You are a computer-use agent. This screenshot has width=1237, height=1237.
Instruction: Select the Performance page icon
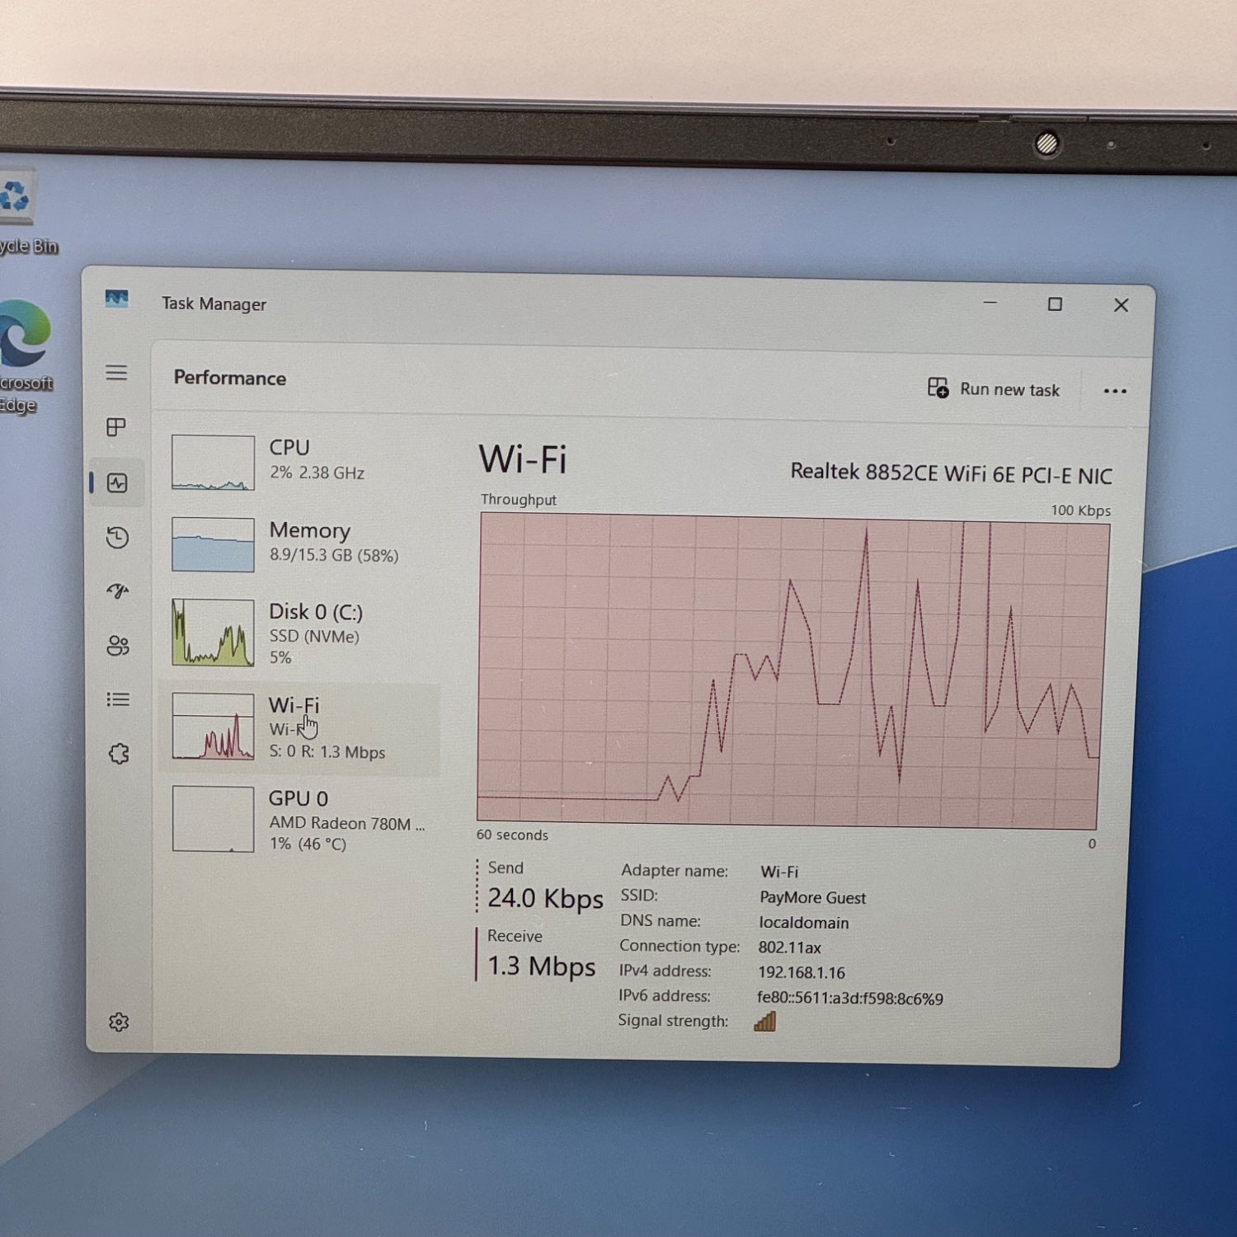click(117, 483)
